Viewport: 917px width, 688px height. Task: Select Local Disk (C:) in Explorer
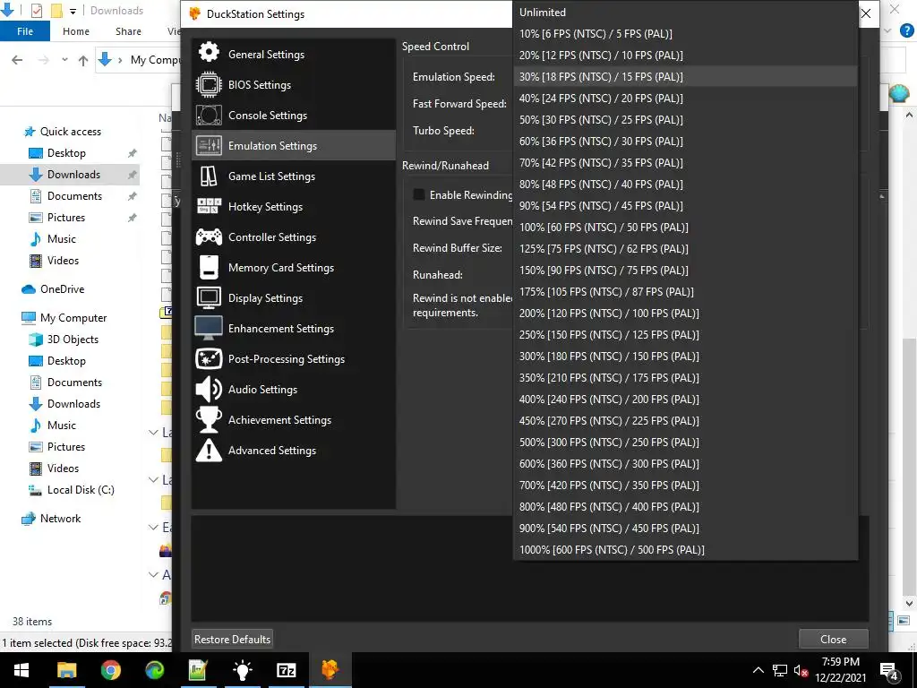72,490
